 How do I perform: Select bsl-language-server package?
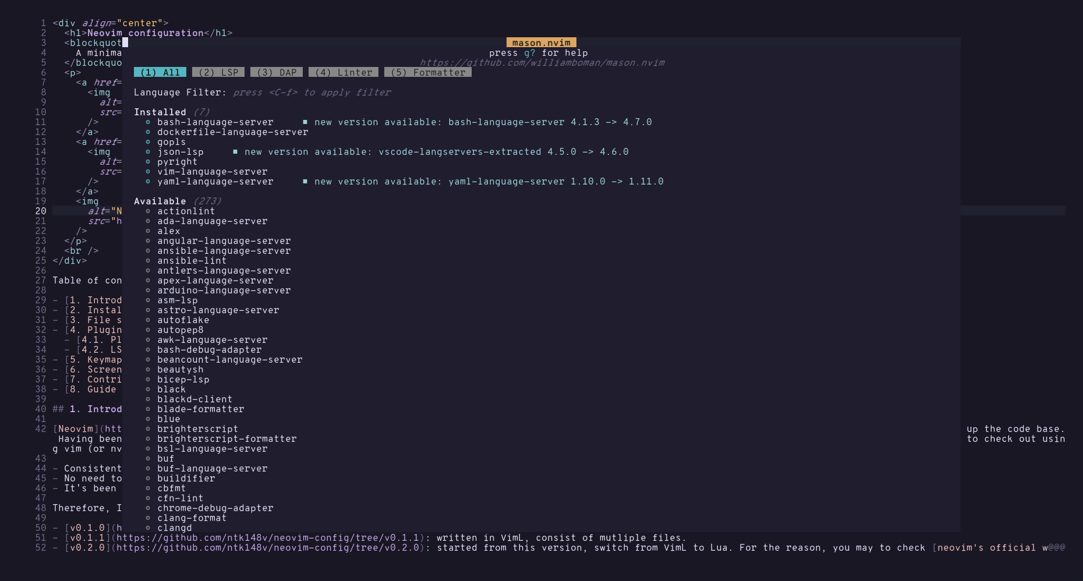[x=213, y=448]
